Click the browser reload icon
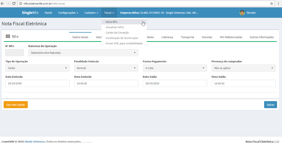 pos(14,3)
